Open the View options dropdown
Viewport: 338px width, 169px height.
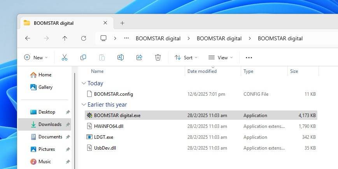[221, 57]
